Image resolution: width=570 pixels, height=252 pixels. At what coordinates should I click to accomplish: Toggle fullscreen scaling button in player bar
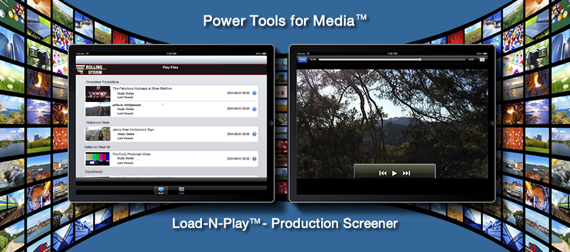(x=482, y=59)
